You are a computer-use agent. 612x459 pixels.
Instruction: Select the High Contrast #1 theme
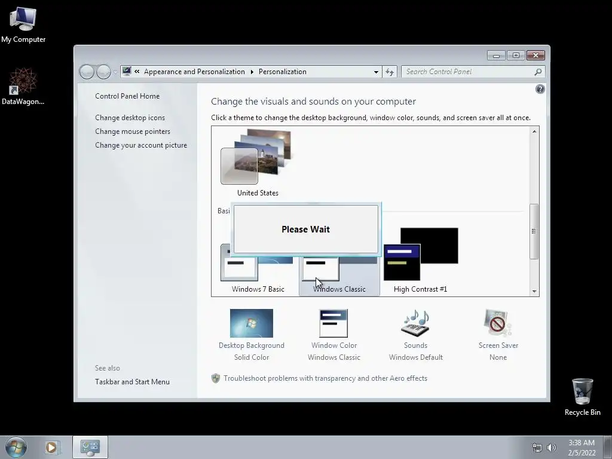point(420,261)
